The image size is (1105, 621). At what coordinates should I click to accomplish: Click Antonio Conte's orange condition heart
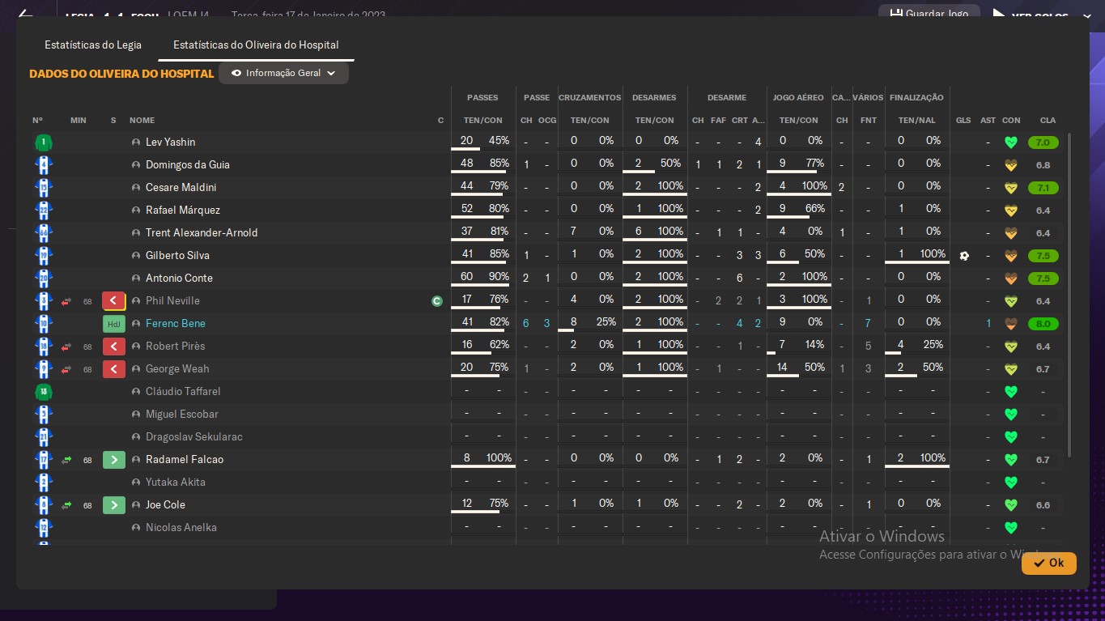[x=1010, y=279]
